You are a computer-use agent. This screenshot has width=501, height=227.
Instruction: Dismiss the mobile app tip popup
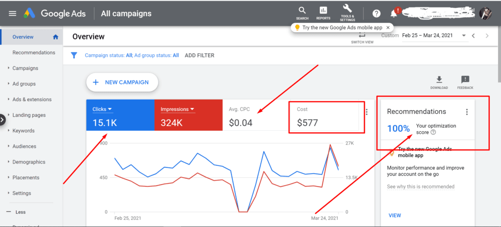pos(388,28)
